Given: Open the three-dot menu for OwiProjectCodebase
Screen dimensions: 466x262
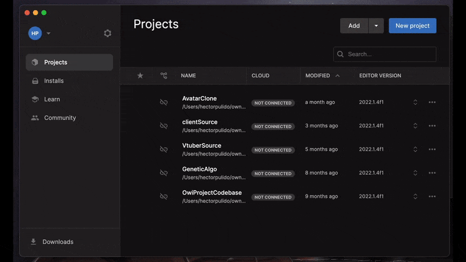Looking at the screenshot, I should point(432,196).
